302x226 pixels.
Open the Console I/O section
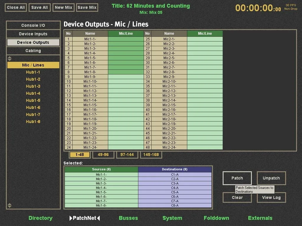point(33,25)
